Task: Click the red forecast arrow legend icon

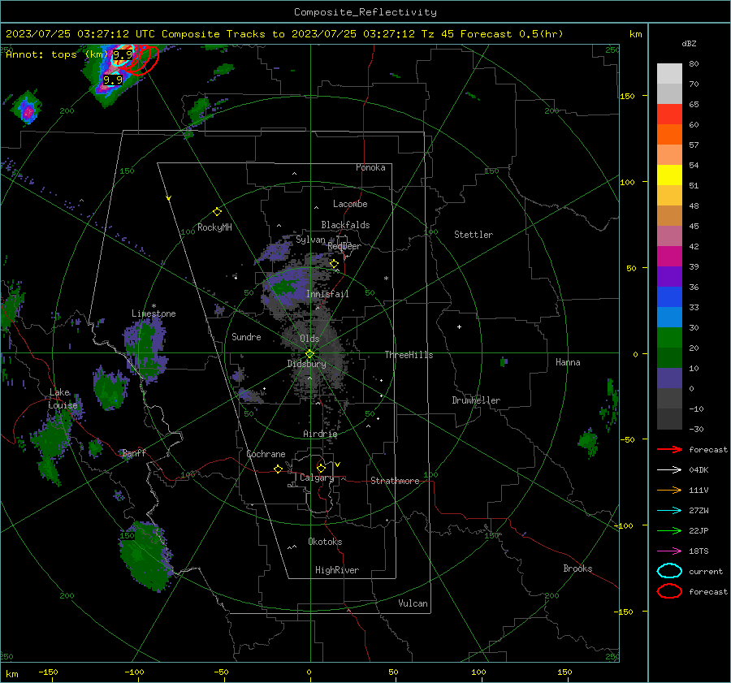Action: (x=669, y=449)
